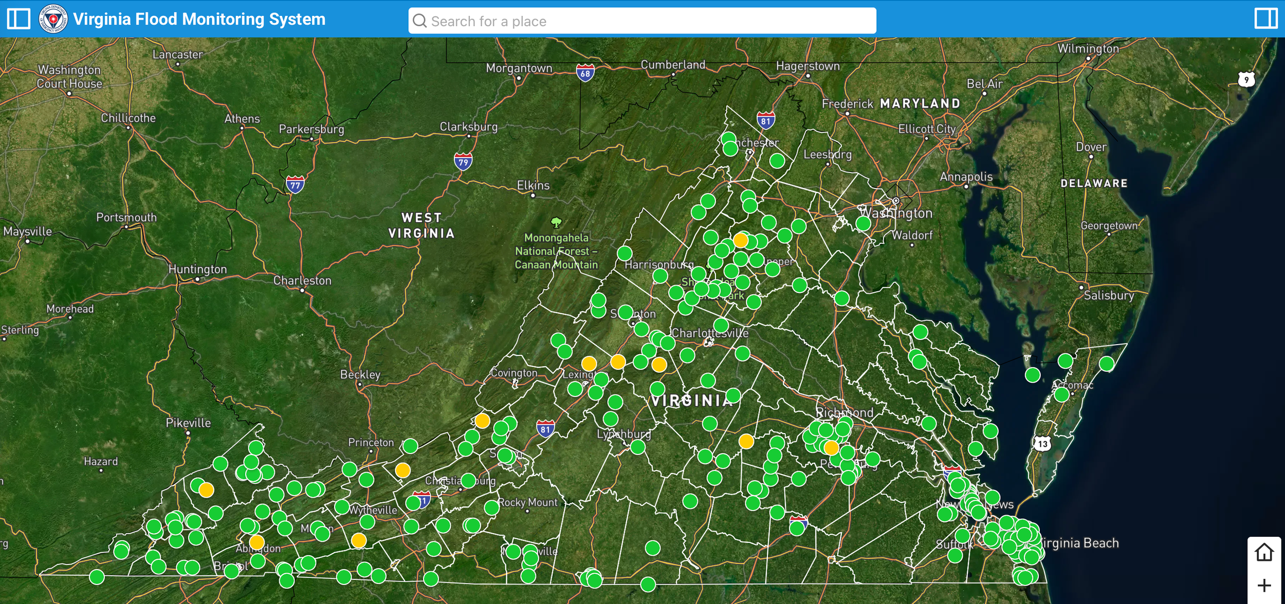Screen dimensions: 1285x604
Task: Click the Covington city label
Action: 514,373
